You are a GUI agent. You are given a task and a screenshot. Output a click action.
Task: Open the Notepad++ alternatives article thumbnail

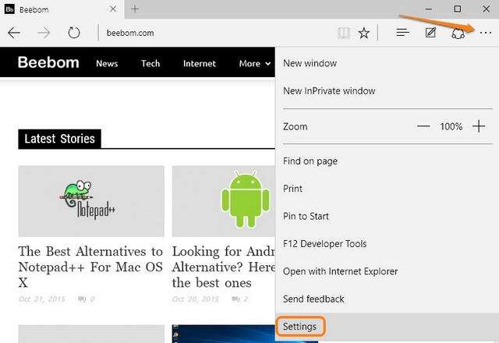[91, 200]
